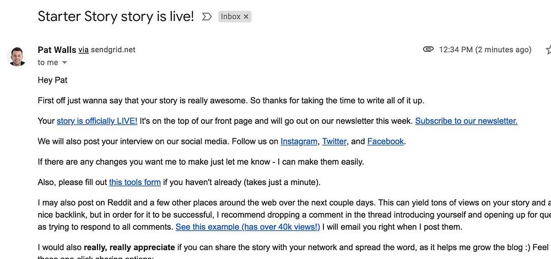Click the "Starter Story story is live!" subject
551x259 pixels.
[x=116, y=17]
